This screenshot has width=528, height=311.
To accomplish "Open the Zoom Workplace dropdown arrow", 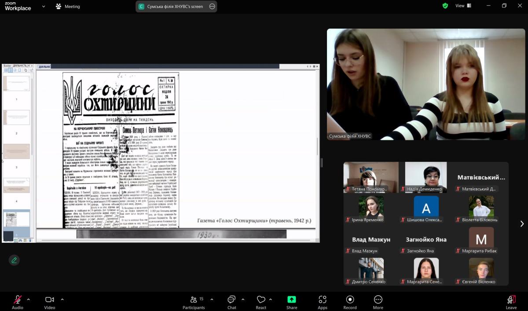I will (43, 6).
